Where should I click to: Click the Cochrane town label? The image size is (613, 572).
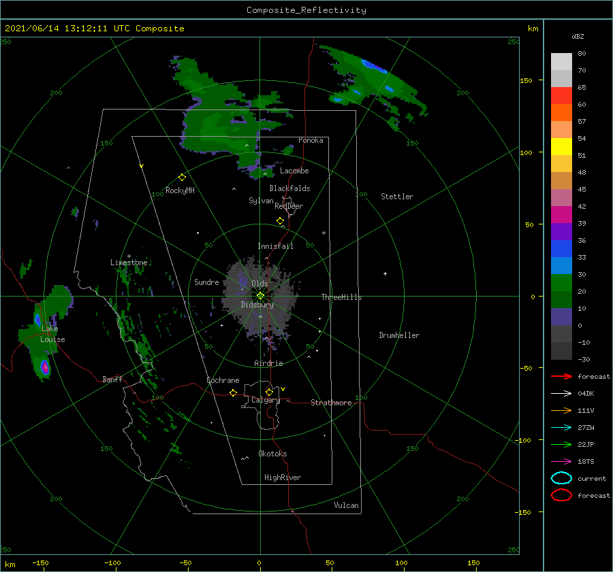tap(223, 380)
